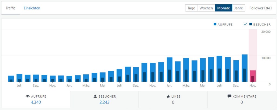Select the Tage period button
The width and height of the screenshot is (277, 110).
(x=191, y=8)
